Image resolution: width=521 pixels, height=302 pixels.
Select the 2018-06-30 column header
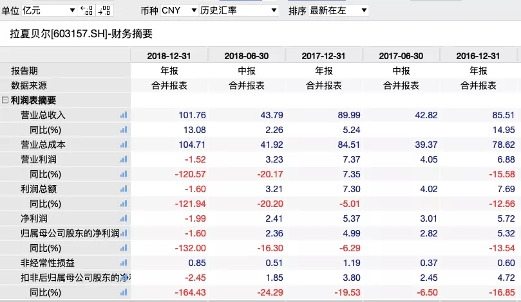click(x=247, y=56)
